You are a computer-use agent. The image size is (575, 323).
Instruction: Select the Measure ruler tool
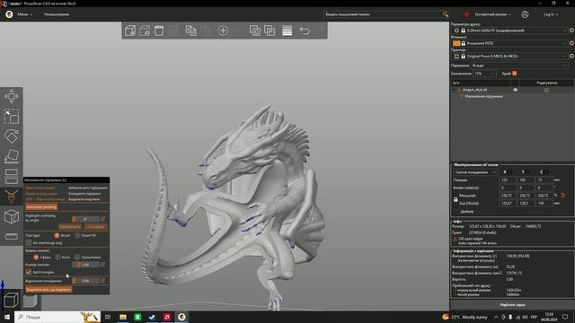(x=12, y=236)
